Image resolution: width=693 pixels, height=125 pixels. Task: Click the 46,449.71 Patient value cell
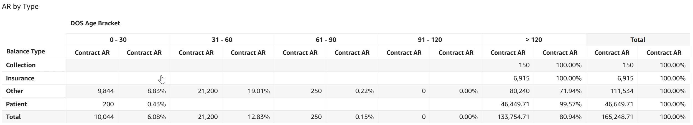(515, 104)
